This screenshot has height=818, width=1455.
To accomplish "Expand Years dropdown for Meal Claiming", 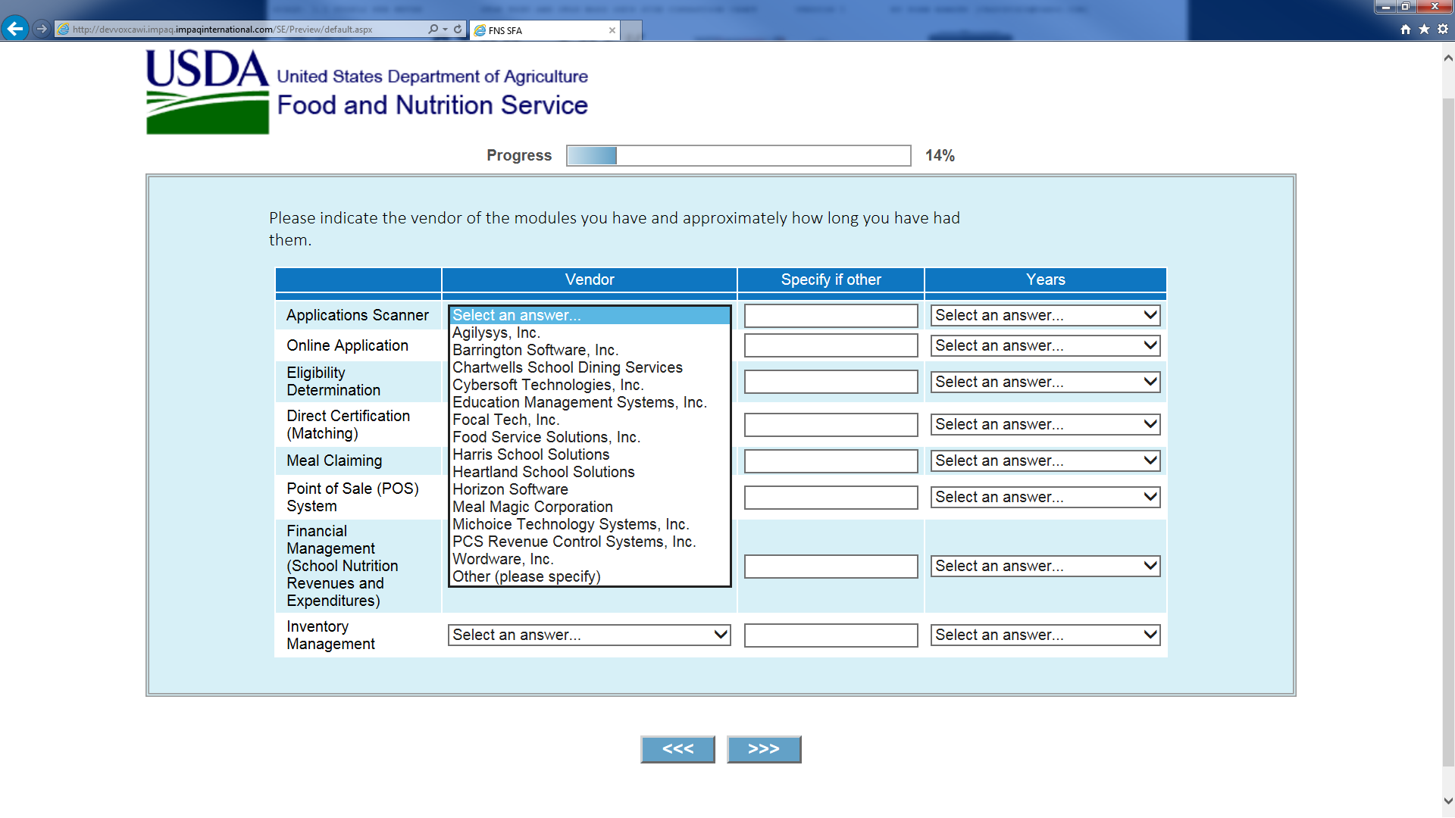I will point(1045,461).
